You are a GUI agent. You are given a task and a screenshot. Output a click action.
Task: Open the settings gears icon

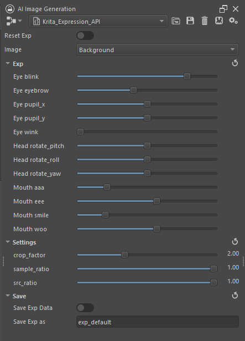(x=233, y=21)
